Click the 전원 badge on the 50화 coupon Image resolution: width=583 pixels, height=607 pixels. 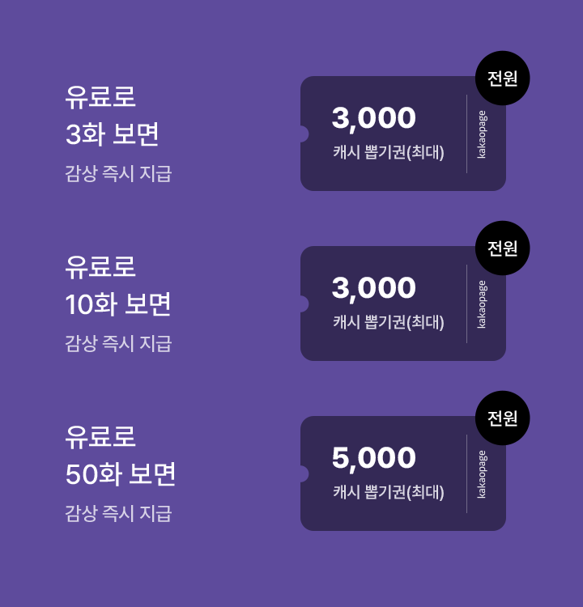click(502, 418)
